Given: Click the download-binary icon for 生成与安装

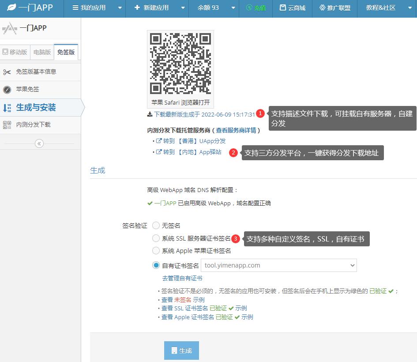Looking at the screenshot, I should [7, 108].
